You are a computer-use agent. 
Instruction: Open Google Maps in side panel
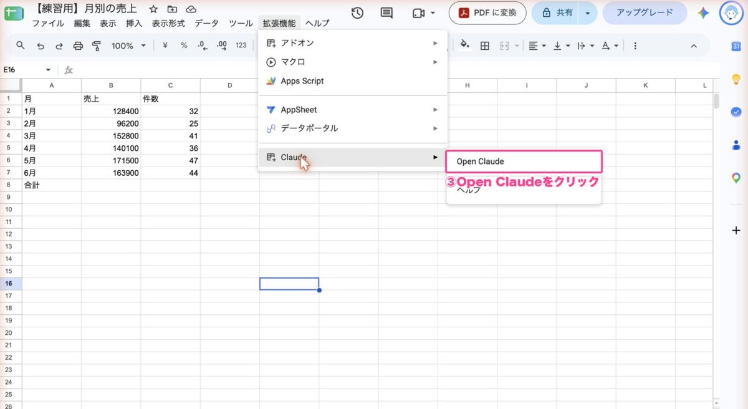(x=736, y=178)
